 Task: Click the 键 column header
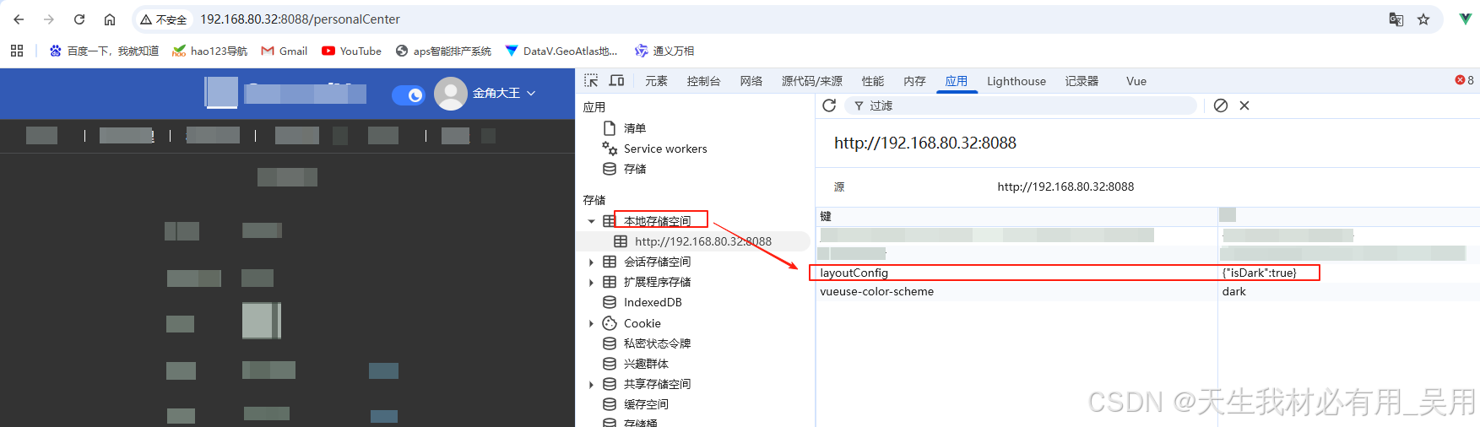1016,216
